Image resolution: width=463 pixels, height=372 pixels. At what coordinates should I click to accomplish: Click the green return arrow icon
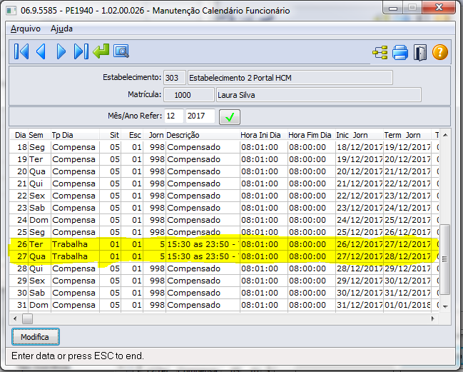pos(101,51)
